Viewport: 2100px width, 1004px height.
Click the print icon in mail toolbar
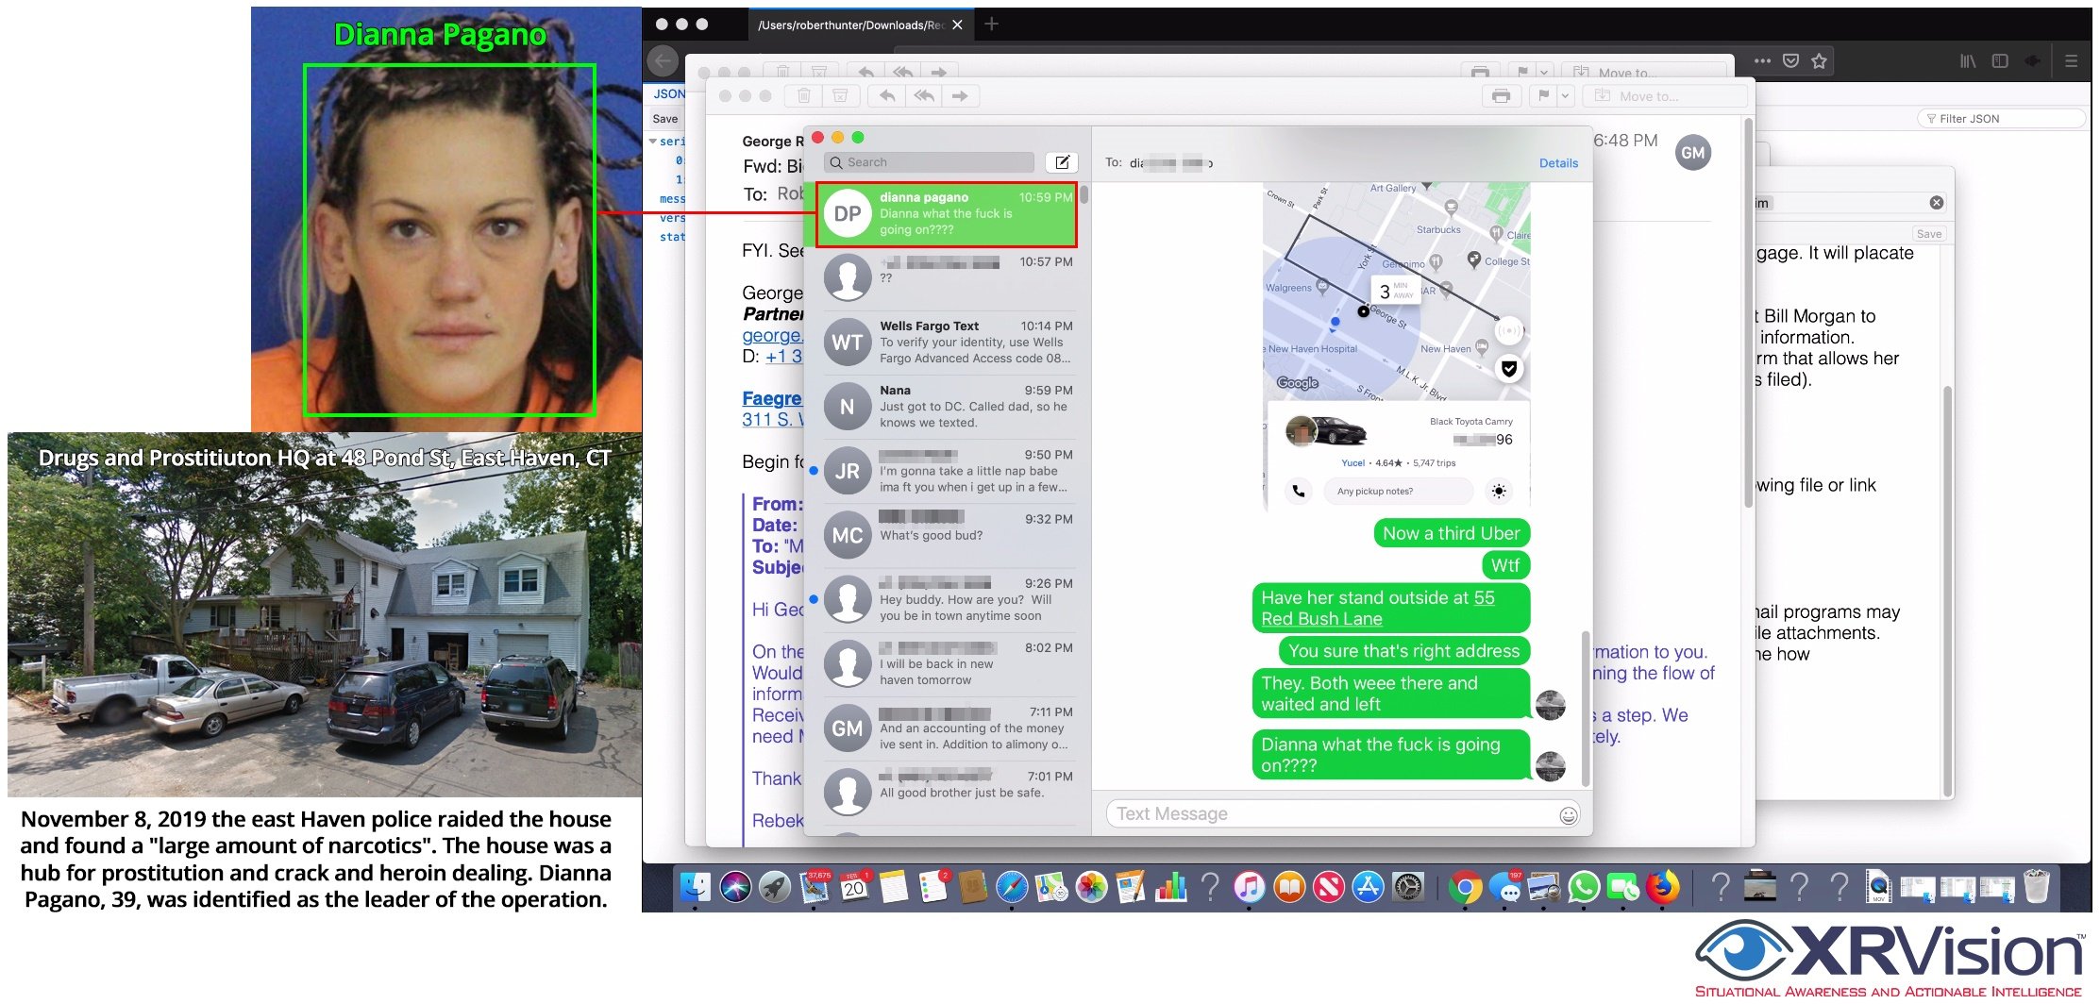click(1501, 96)
